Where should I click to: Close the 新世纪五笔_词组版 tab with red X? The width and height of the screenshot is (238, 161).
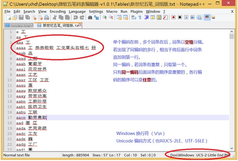[x=80, y=25]
